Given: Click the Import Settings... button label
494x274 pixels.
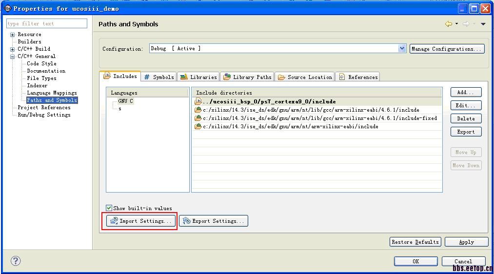Looking at the screenshot, I should 145,221.
